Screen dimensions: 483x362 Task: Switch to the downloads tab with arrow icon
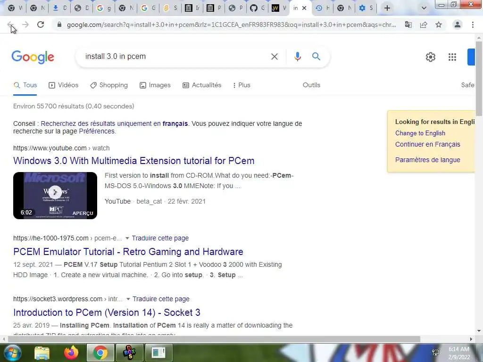[59, 8]
